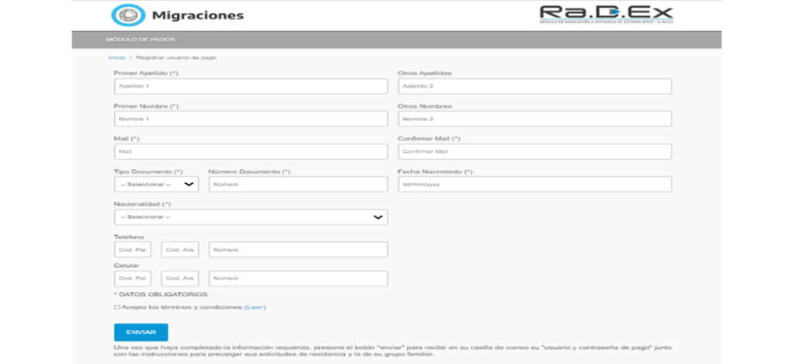Open Módulo de Pagos menu item

coord(141,40)
